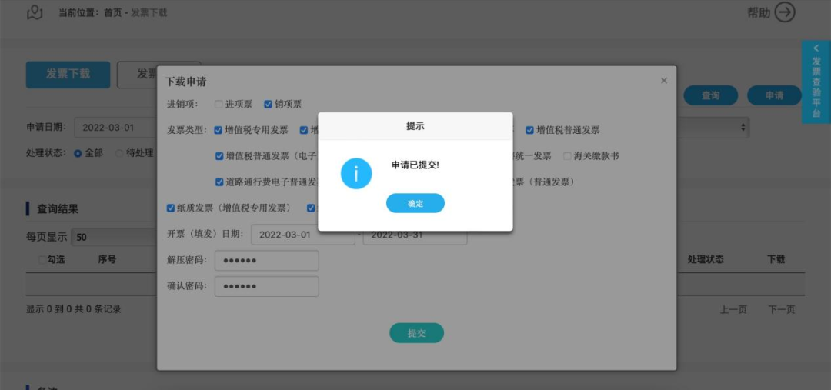Toggle the 海关缴款书 checkbox
The width and height of the screenshot is (831, 390).
[568, 156]
